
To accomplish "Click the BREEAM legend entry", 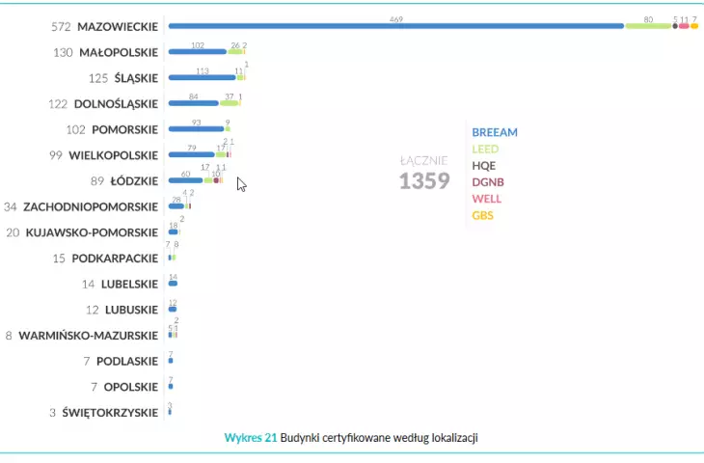I will pos(495,132).
